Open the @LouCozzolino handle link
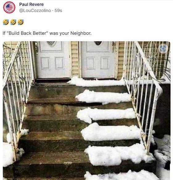Screen dimensions: 173x180 35,10
